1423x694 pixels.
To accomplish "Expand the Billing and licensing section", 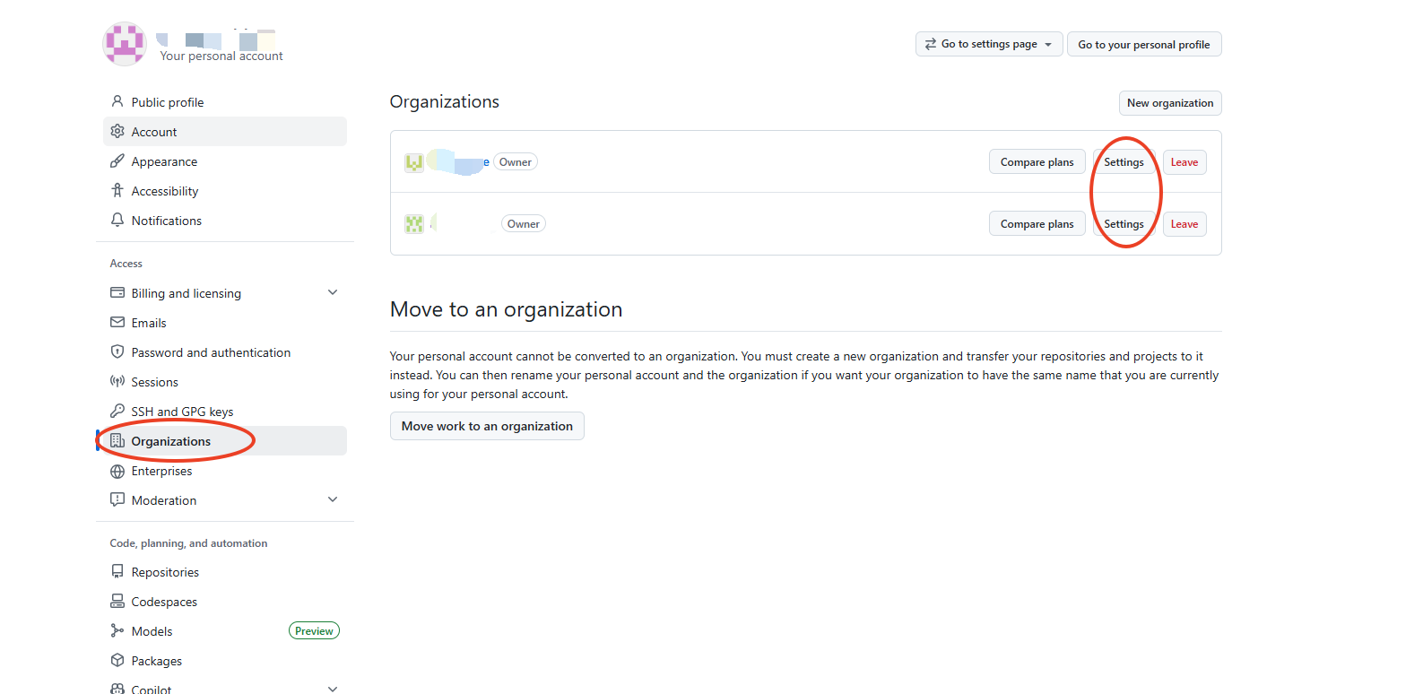I will pos(333,292).
